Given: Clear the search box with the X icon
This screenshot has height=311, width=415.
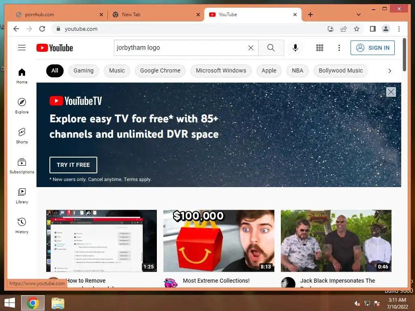Looking at the screenshot, I should tap(250, 48).
